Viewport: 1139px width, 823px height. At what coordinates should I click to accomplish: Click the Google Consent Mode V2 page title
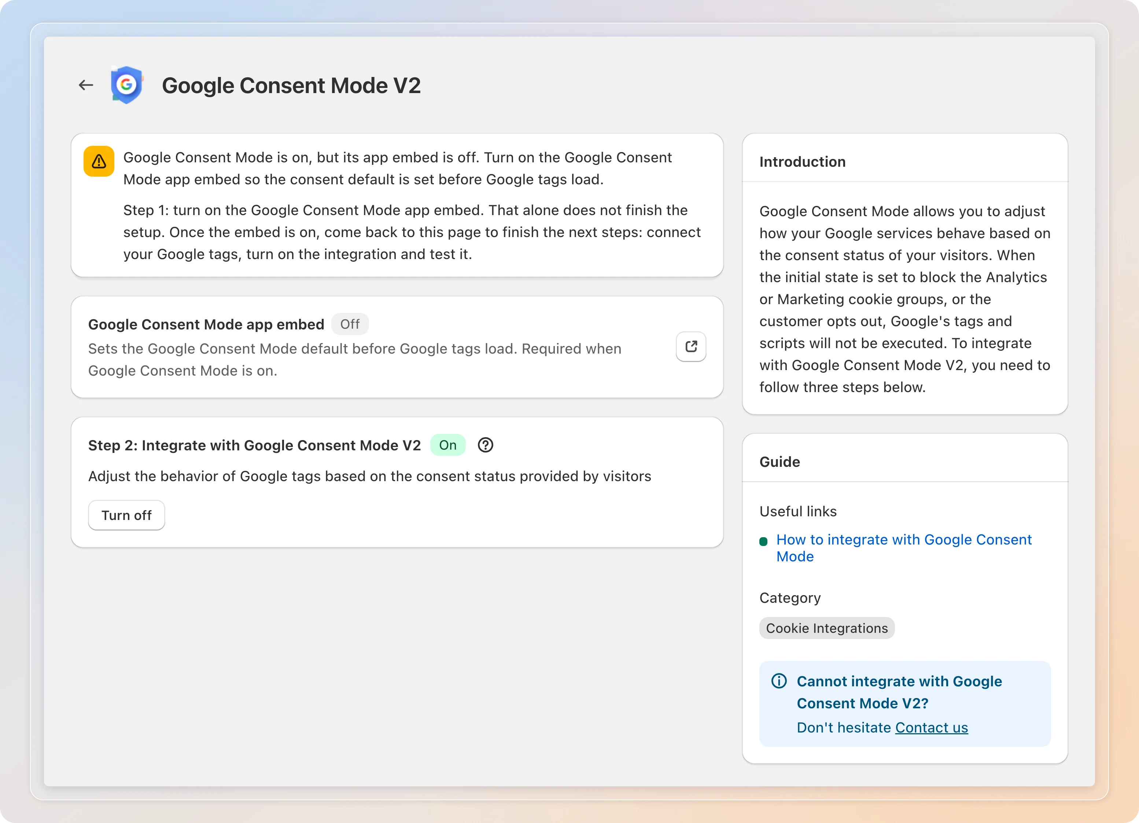291,85
